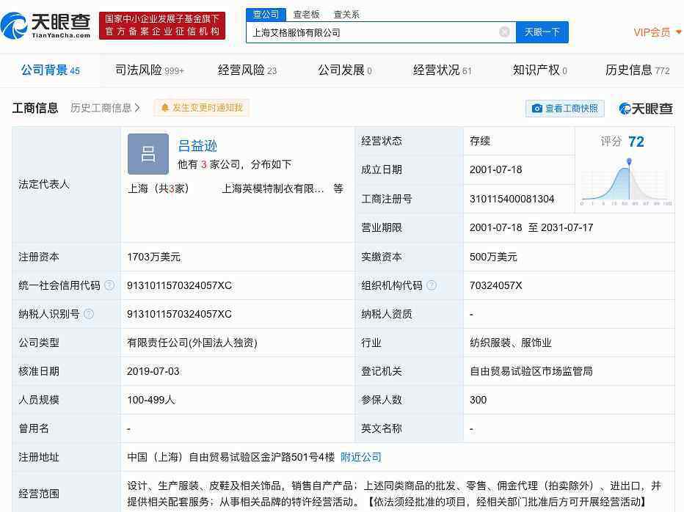Click the red 国家中小企业发展子基金 banner

(162, 25)
